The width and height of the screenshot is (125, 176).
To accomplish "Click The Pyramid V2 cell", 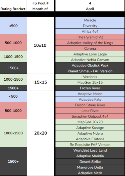I will coord(90,37).
